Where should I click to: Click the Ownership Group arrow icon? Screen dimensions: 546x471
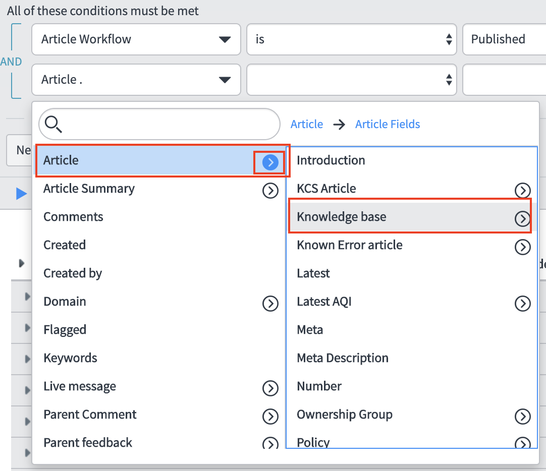(x=522, y=416)
